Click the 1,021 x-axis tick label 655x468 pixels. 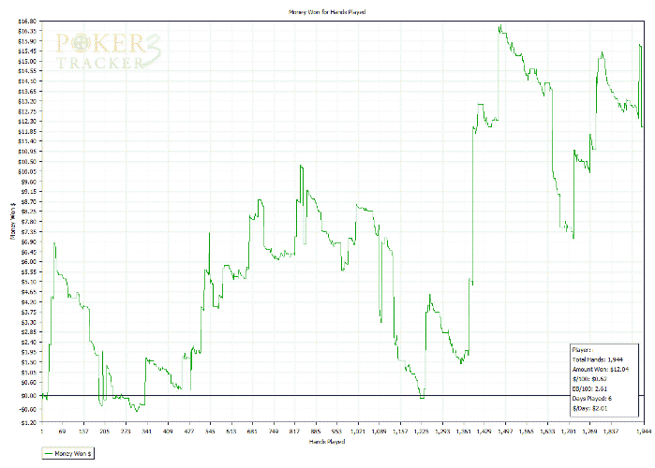tap(358, 431)
